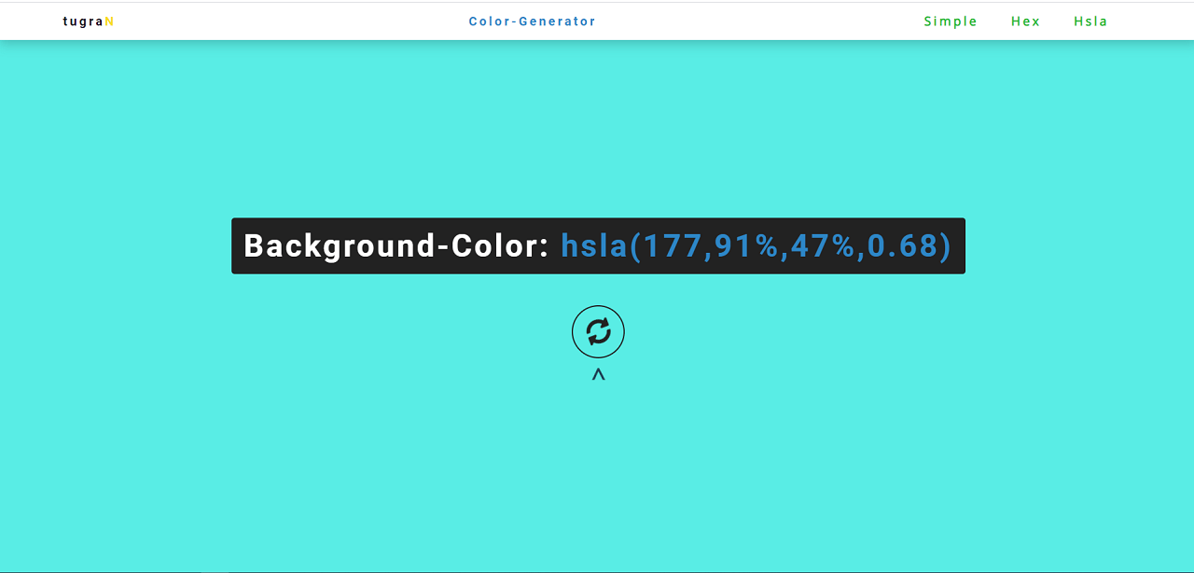Click the cyan page background

[x=597, y=467]
